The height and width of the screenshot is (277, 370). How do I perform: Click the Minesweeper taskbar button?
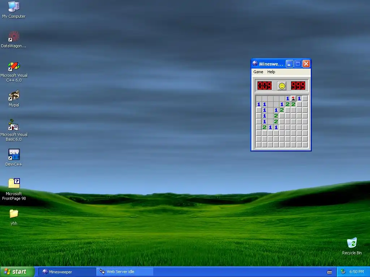[x=67, y=272]
